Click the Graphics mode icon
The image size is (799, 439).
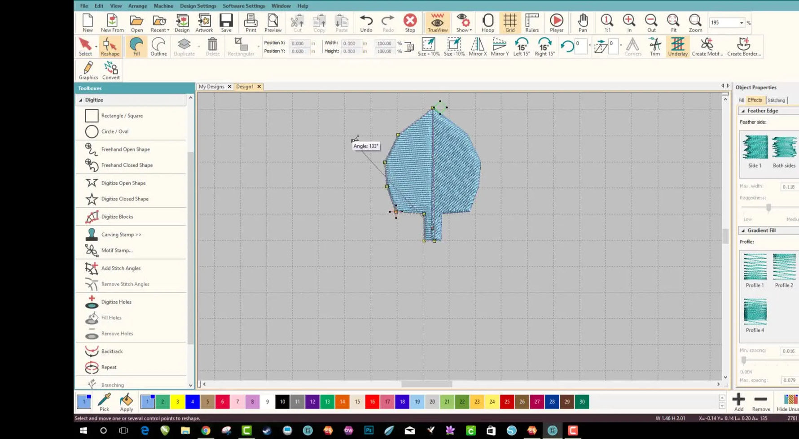pyautogui.click(x=88, y=70)
